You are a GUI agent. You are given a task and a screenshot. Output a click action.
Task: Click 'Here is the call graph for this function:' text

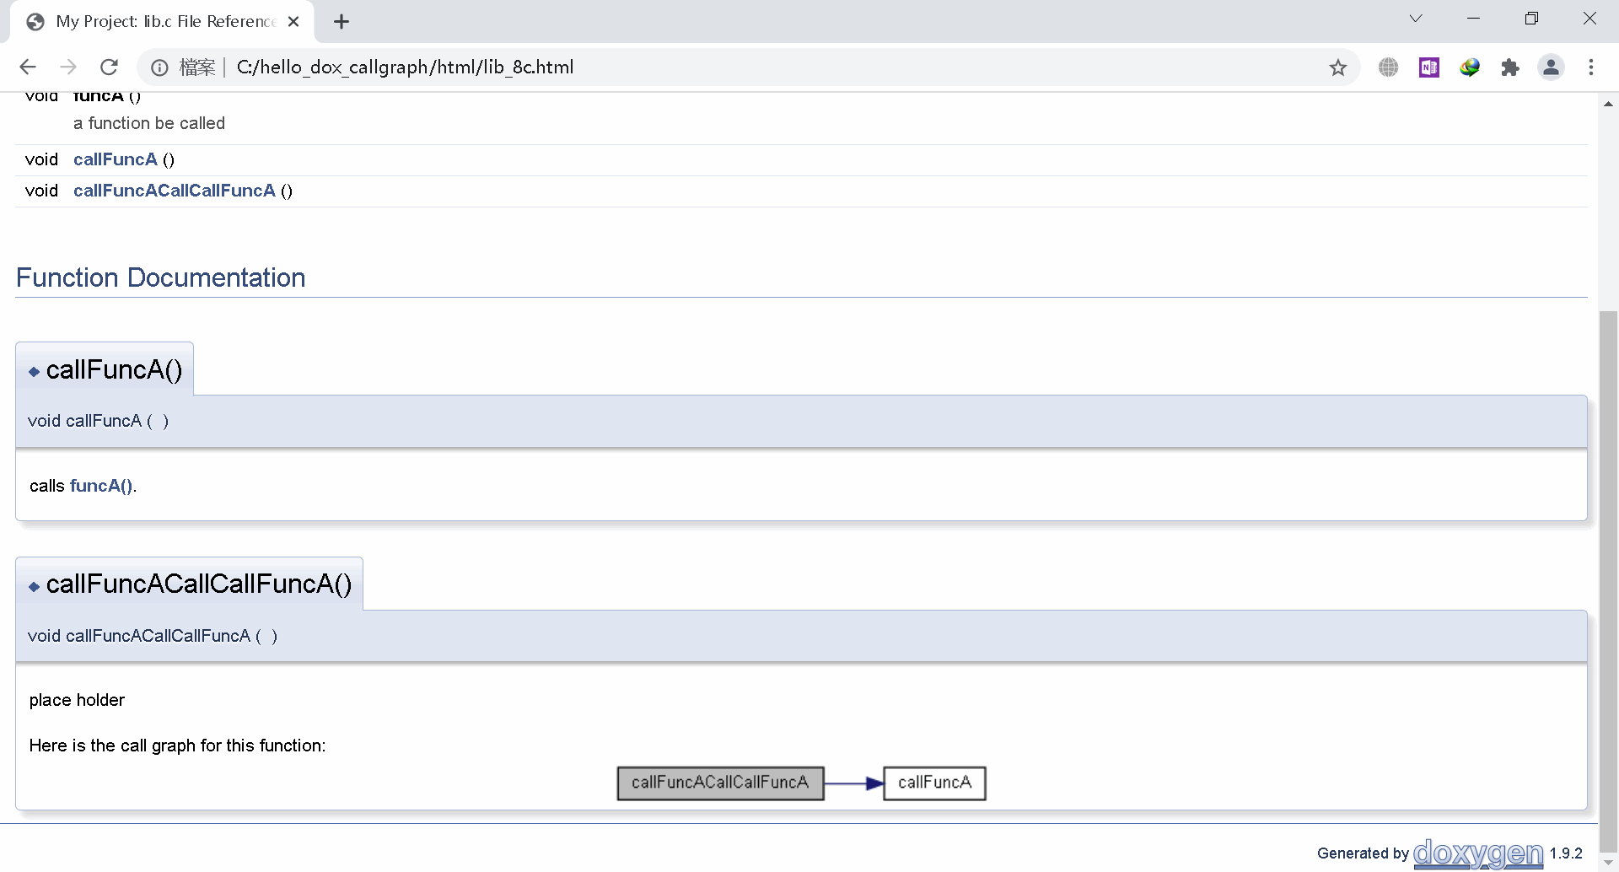pyautogui.click(x=177, y=746)
